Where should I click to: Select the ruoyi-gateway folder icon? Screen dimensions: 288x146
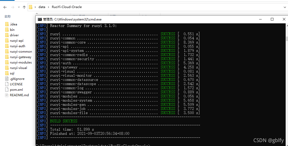(7, 57)
